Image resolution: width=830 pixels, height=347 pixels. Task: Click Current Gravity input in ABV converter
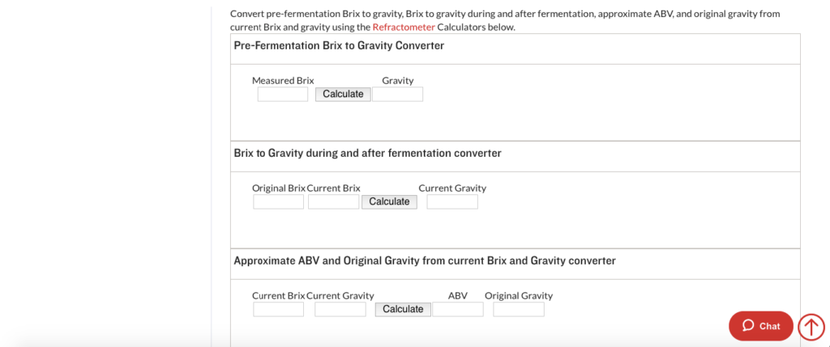[x=340, y=310]
